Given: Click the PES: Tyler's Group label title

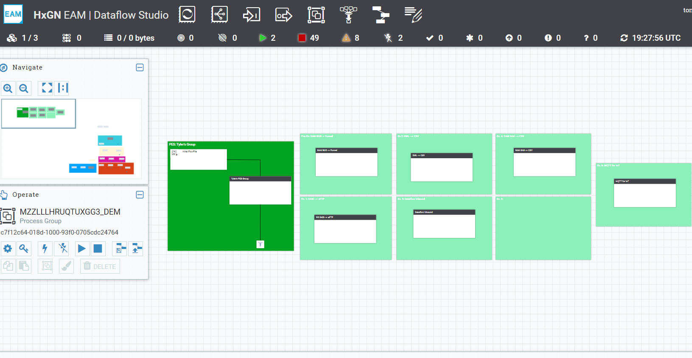Looking at the screenshot, I should (x=182, y=145).
